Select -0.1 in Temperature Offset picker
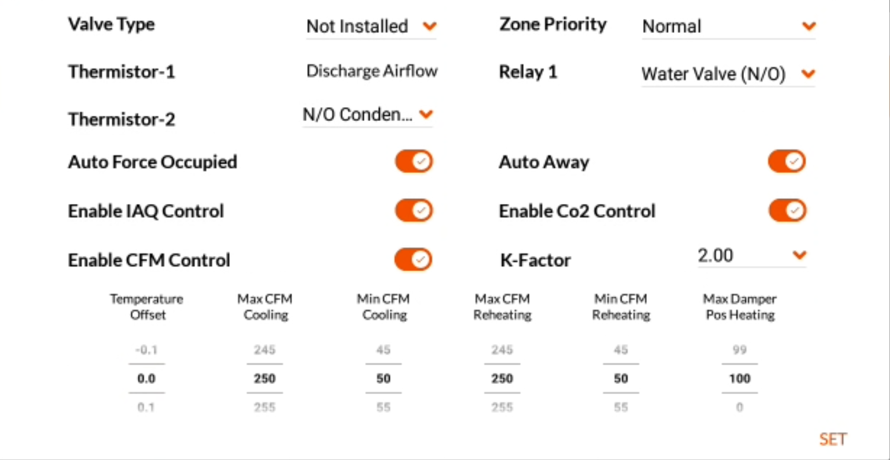The width and height of the screenshot is (890, 460). pyautogui.click(x=147, y=350)
